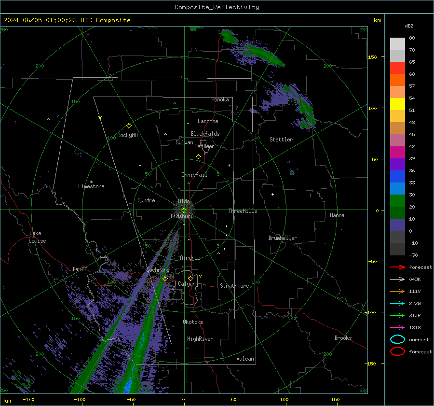Click the Vulcan label
Screen dimensions: 434x406
(245, 359)
